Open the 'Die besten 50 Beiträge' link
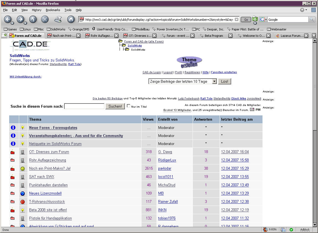The width and height of the screenshot is (318, 233). (x=107, y=99)
